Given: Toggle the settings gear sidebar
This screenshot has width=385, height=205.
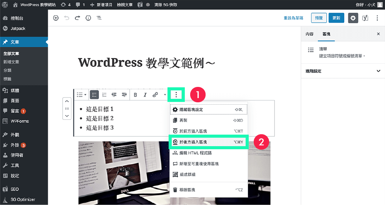Looking at the screenshot, I should tap(353, 18).
